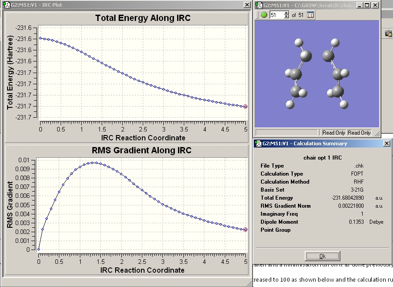Click the '1.5' tick under the gradient plot
393x287 pixels.
click(x=100, y=262)
